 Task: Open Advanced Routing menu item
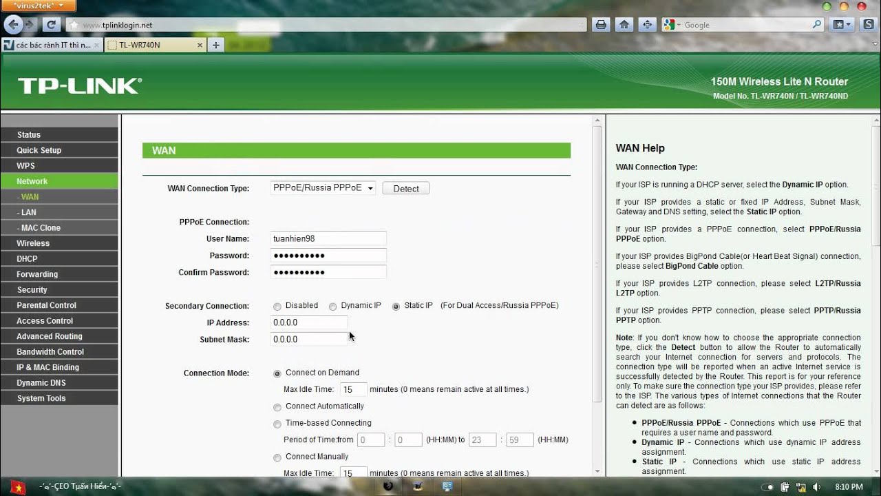pyautogui.click(x=59, y=336)
